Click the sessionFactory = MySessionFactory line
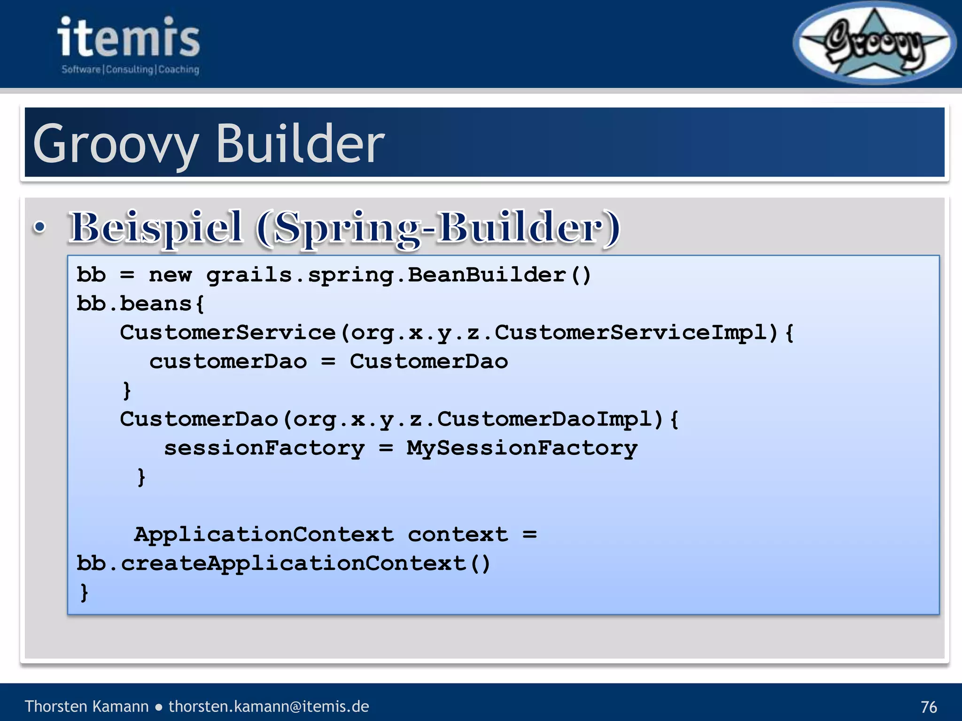This screenshot has width=962, height=721. 400,448
